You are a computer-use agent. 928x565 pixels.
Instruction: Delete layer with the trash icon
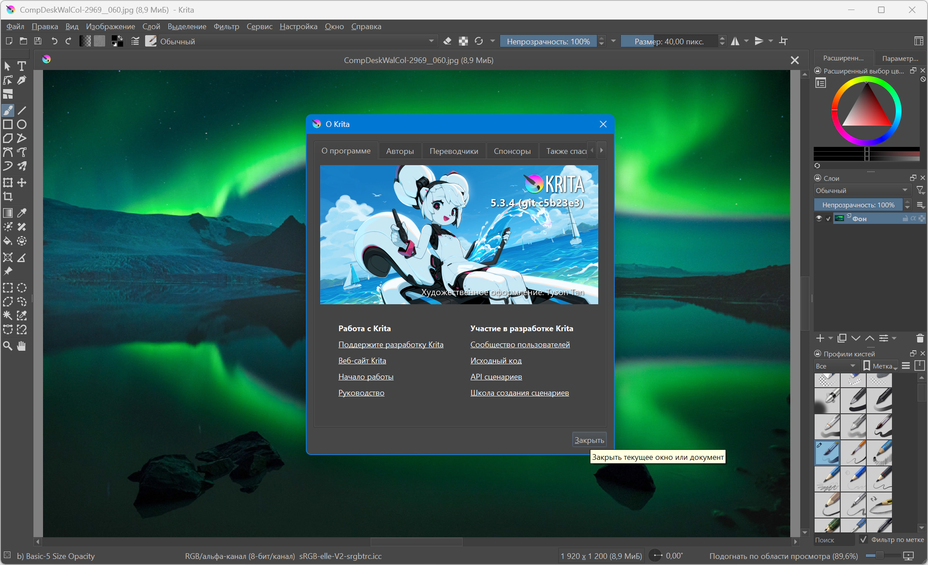(x=920, y=338)
